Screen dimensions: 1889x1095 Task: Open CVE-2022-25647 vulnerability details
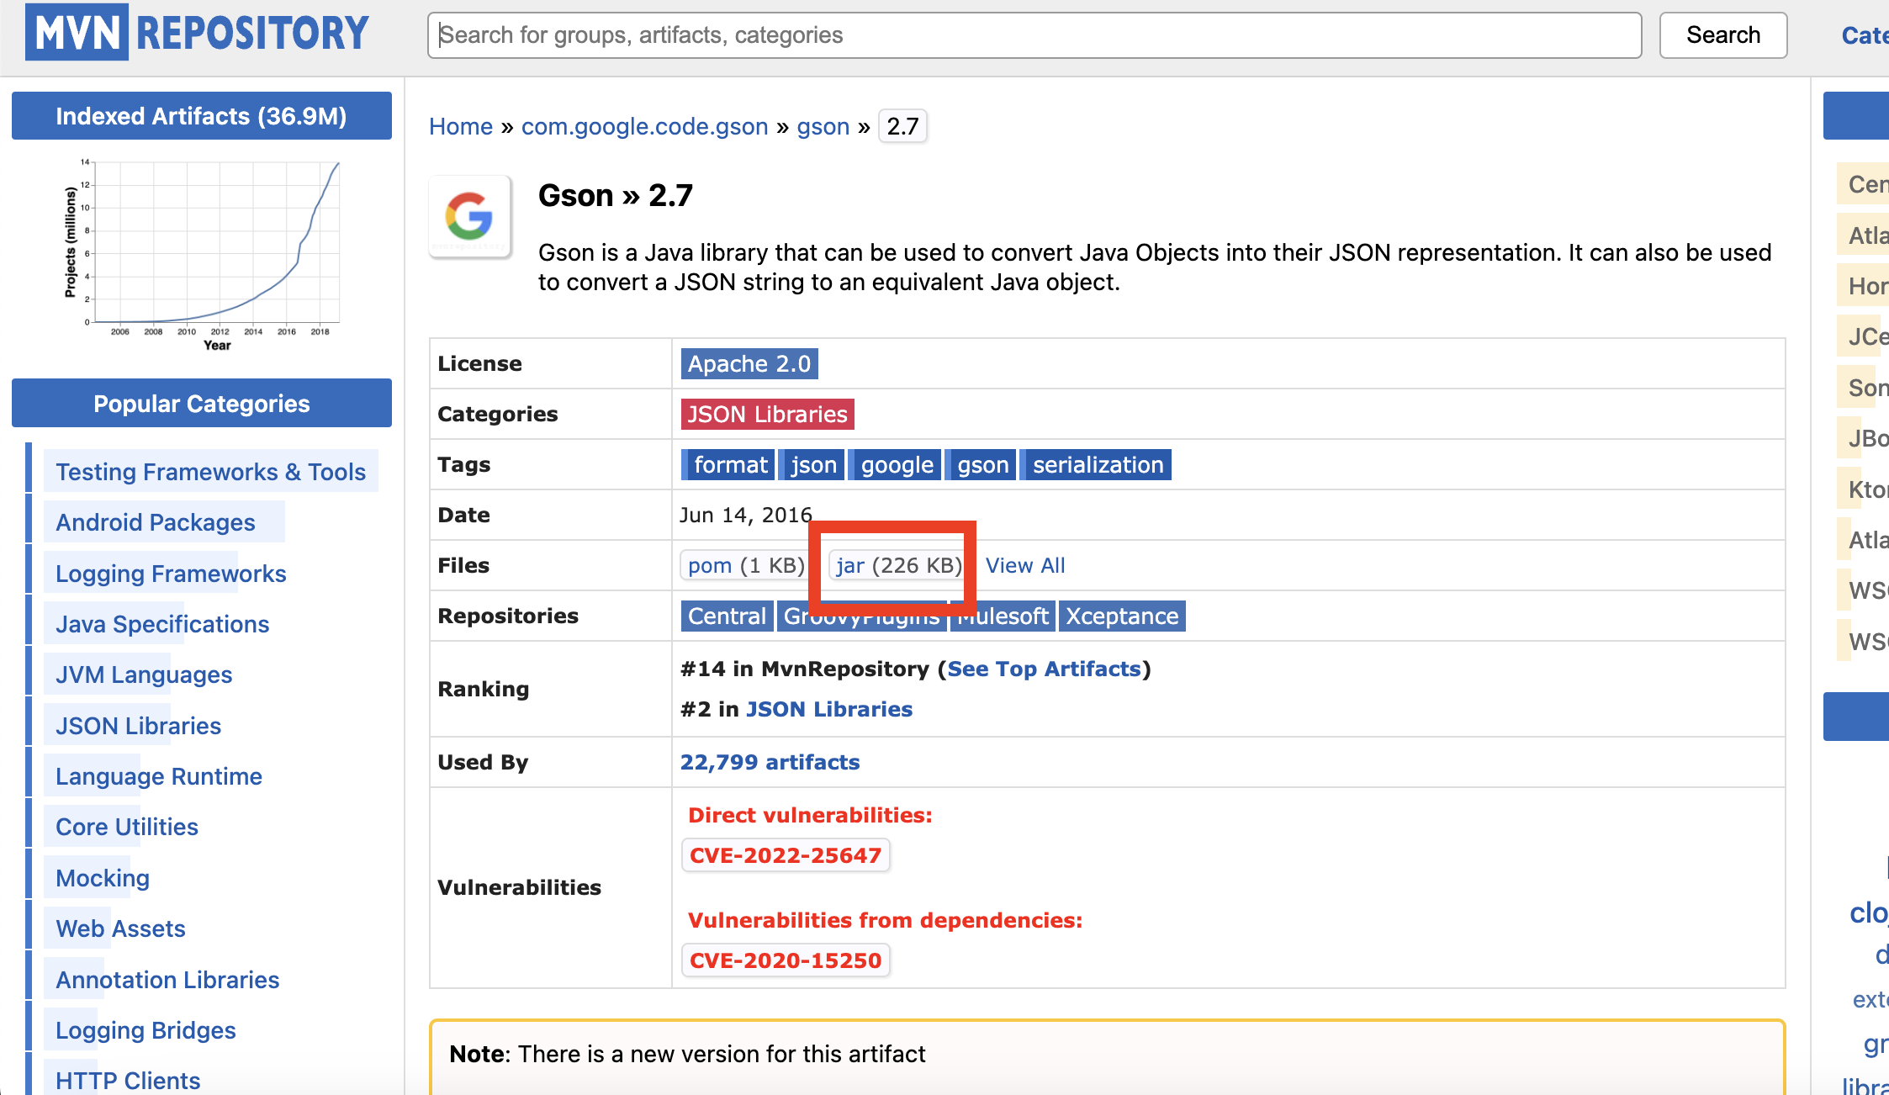(x=785, y=855)
